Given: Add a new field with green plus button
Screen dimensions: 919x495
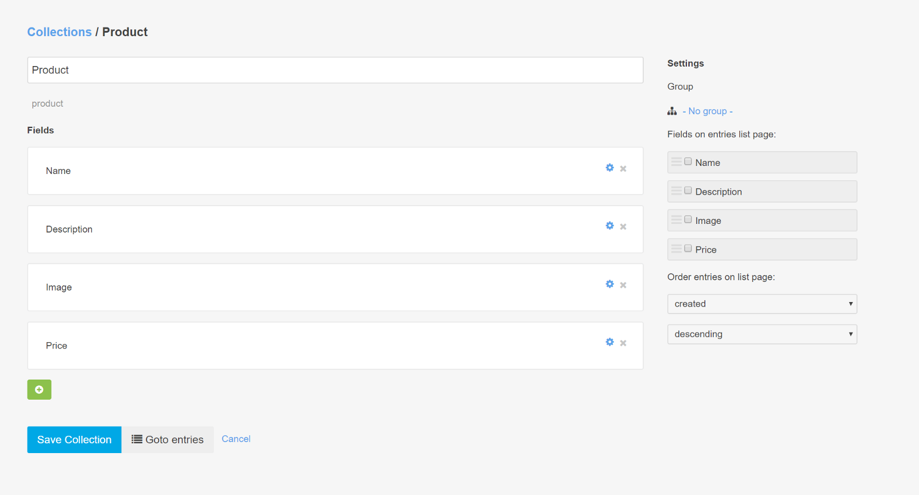Looking at the screenshot, I should (39, 389).
